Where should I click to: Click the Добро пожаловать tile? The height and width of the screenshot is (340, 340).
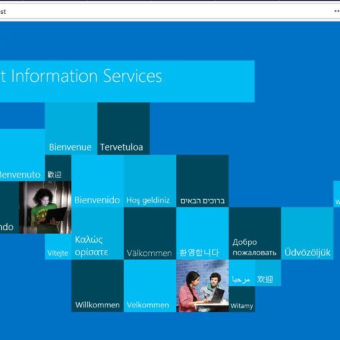coord(255,233)
